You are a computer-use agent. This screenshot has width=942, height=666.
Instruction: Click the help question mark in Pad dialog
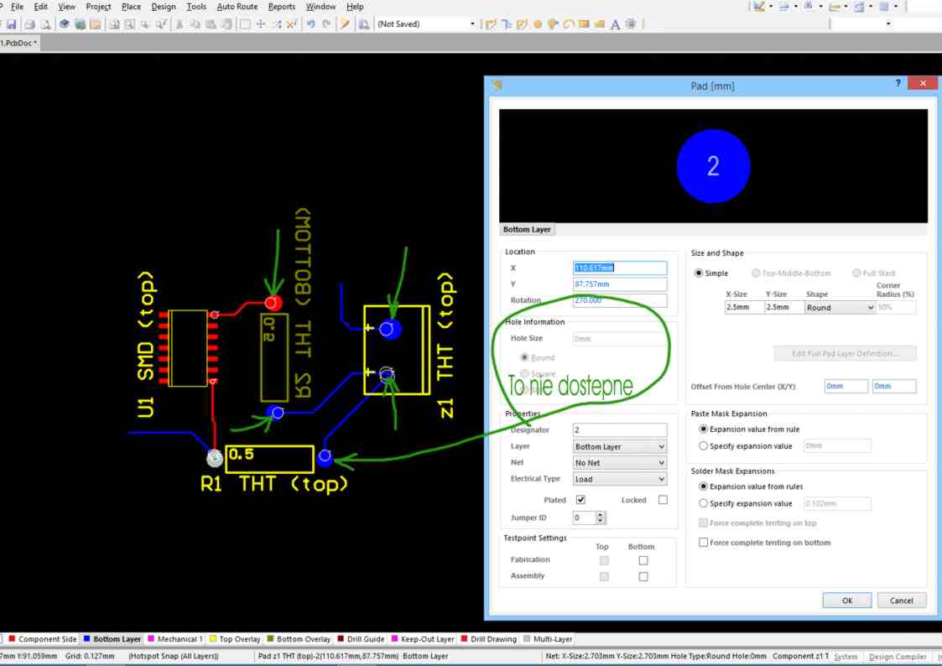[897, 83]
